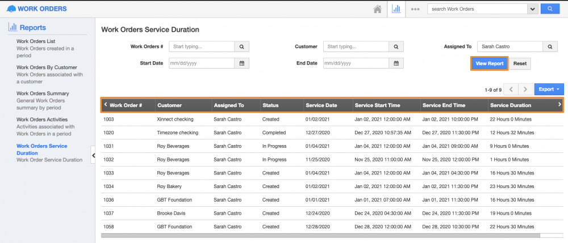Open the Export dropdown menu
568x243 pixels.
coord(549,89)
